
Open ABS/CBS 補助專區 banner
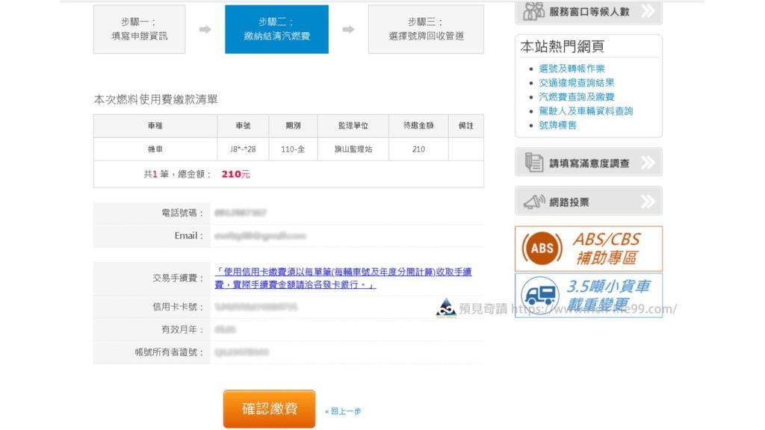(589, 249)
